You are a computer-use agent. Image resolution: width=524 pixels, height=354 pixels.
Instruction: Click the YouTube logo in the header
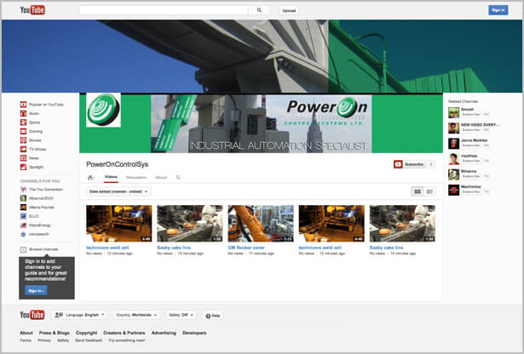click(32, 10)
